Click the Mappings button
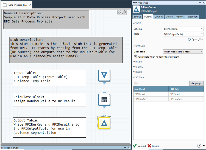The width and height of the screenshot is (206, 150). pyautogui.click(x=196, y=83)
